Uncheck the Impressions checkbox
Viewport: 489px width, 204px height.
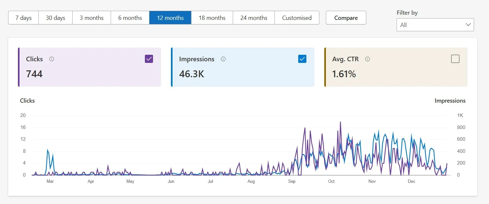302,59
